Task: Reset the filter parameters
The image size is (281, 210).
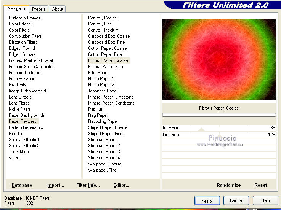Action: coord(260,185)
